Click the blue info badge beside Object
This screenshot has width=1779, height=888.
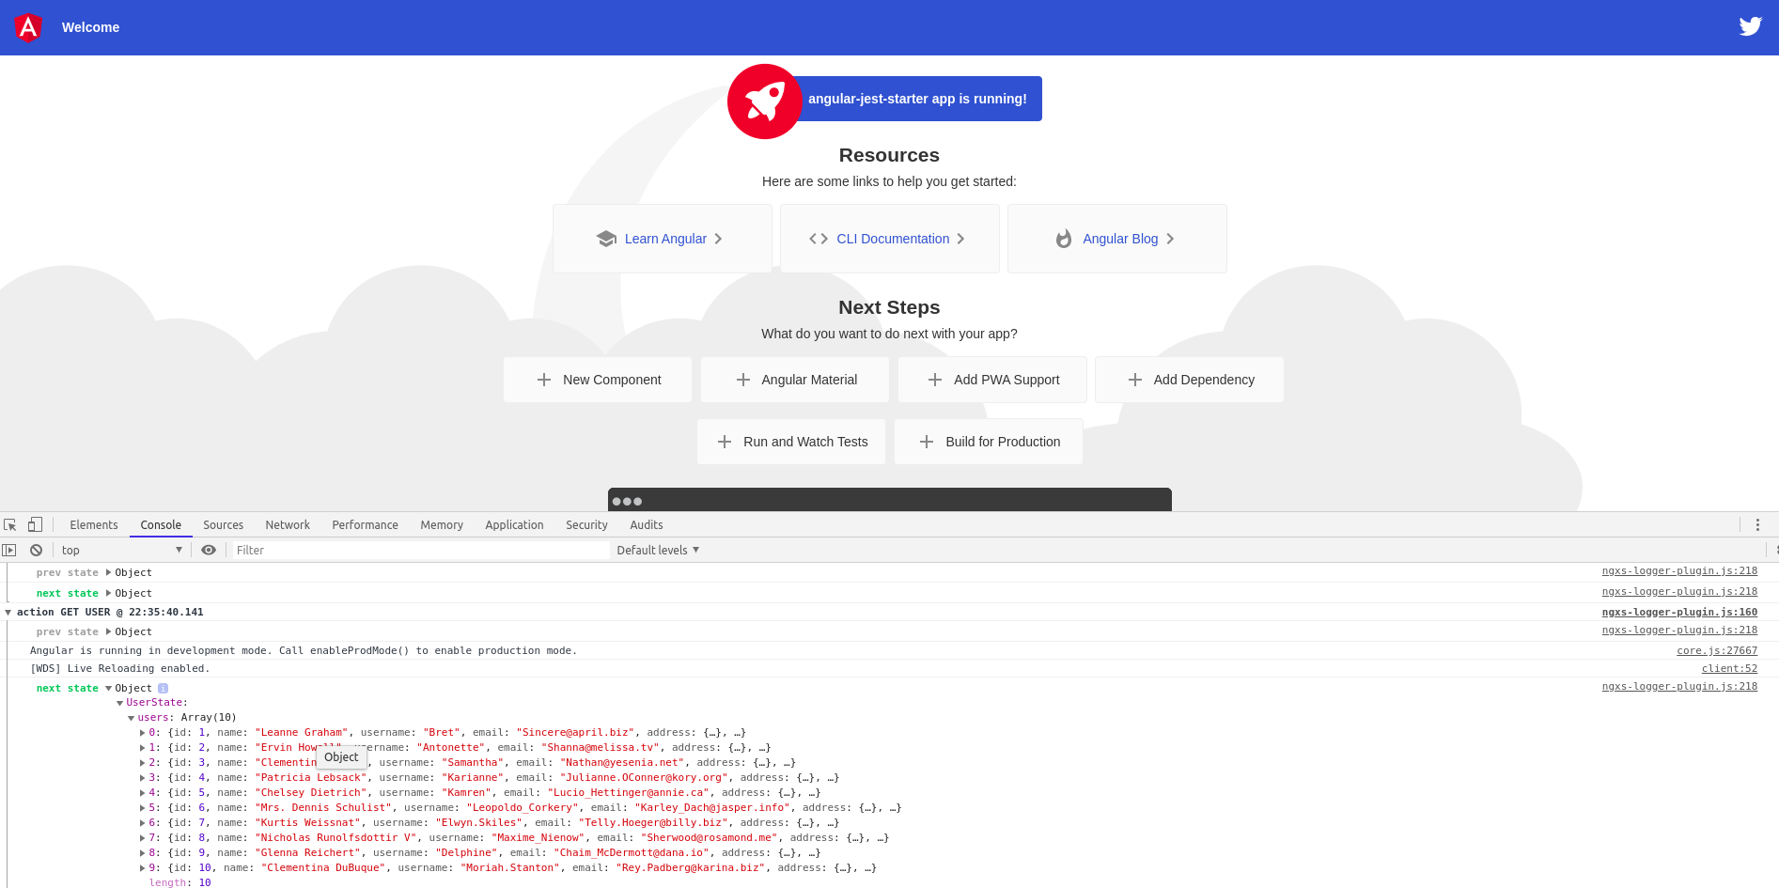coord(163,688)
